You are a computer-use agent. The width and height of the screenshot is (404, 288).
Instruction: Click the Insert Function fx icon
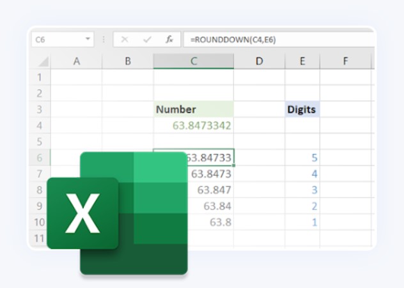pyautogui.click(x=169, y=40)
